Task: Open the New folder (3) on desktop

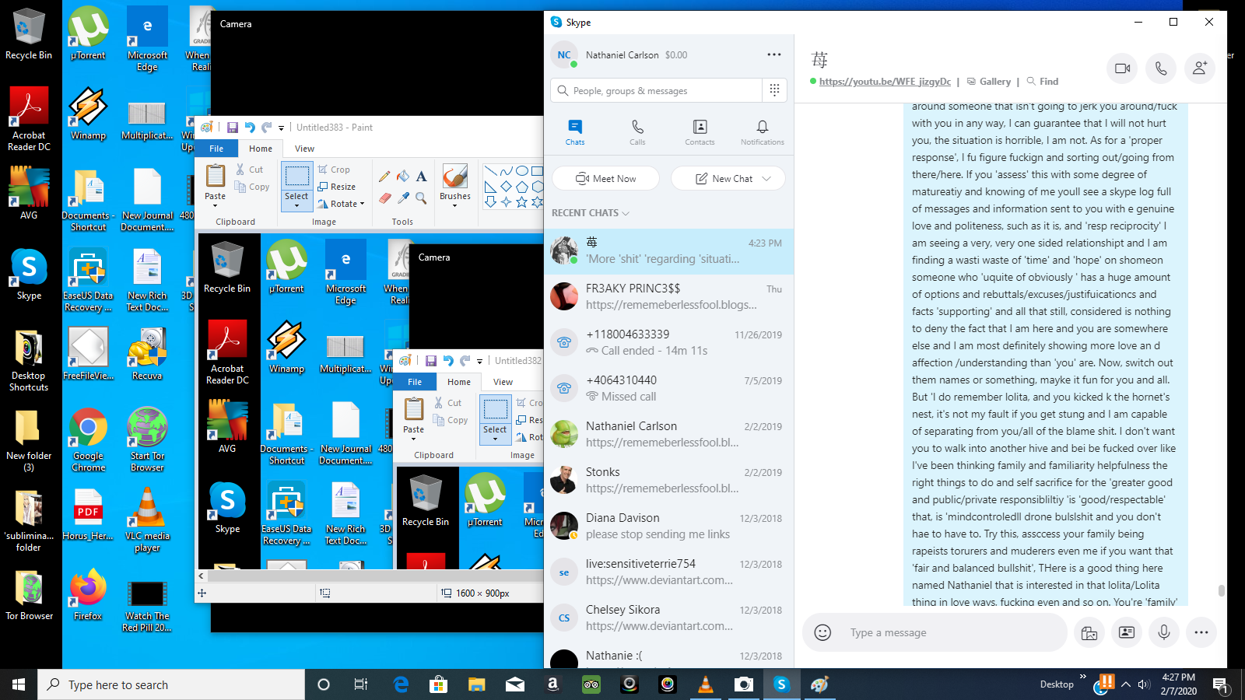Action: click(29, 439)
